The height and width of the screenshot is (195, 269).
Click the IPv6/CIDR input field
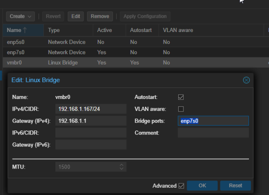[91, 133]
